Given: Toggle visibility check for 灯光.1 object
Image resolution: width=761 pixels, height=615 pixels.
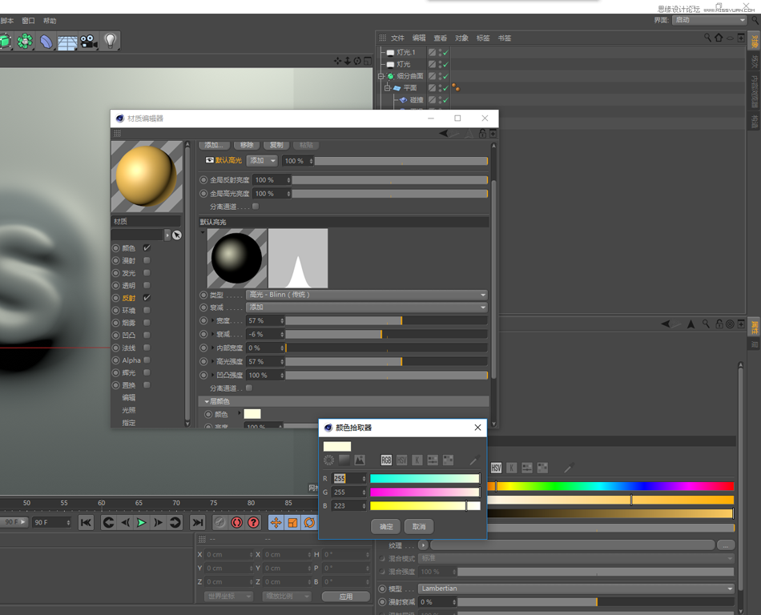Looking at the screenshot, I should click(445, 52).
